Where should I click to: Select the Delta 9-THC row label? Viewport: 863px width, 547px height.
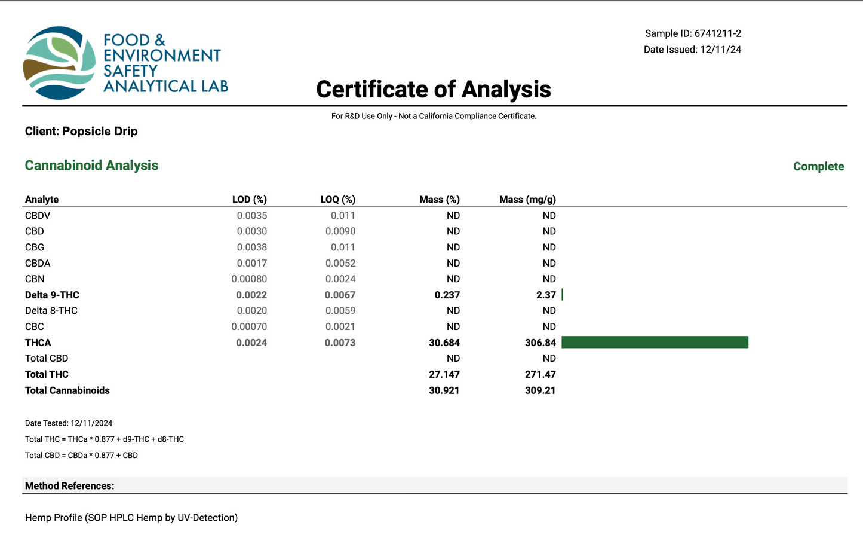52,295
